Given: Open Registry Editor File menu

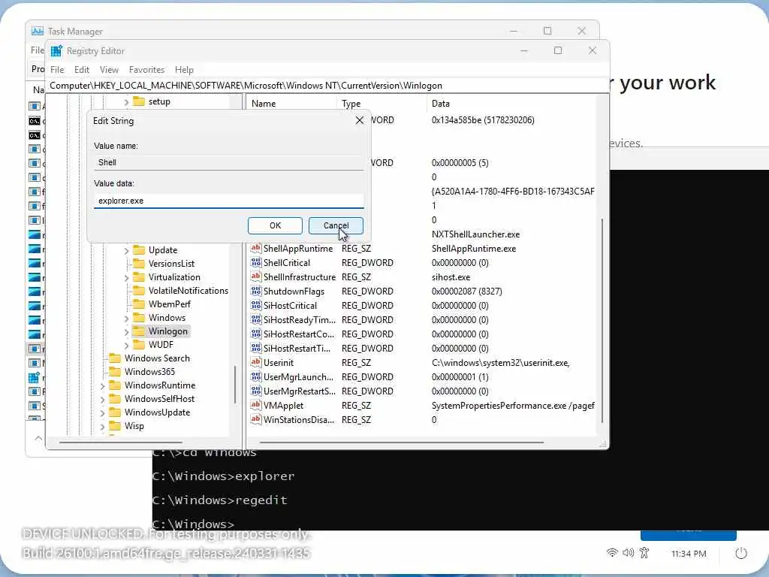Looking at the screenshot, I should [x=57, y=70].
